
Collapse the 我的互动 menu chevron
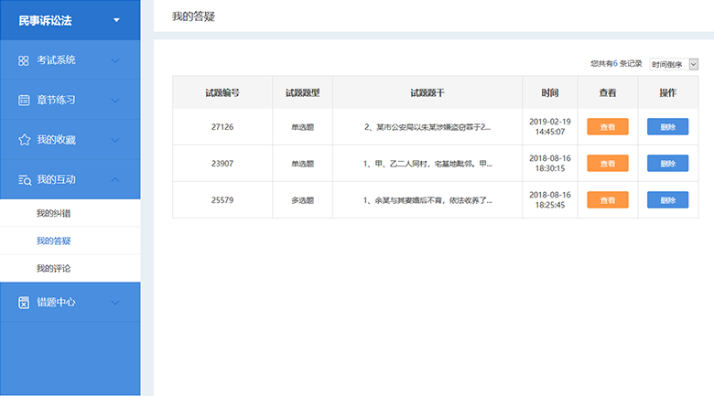(x=115, y=180)
